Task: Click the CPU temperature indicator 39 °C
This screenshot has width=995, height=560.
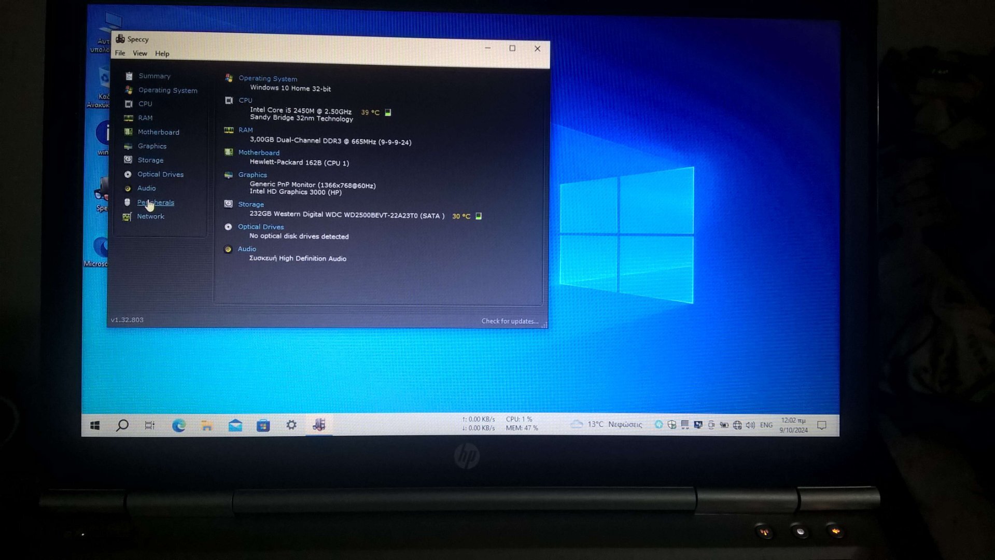Action: (370, 112)
